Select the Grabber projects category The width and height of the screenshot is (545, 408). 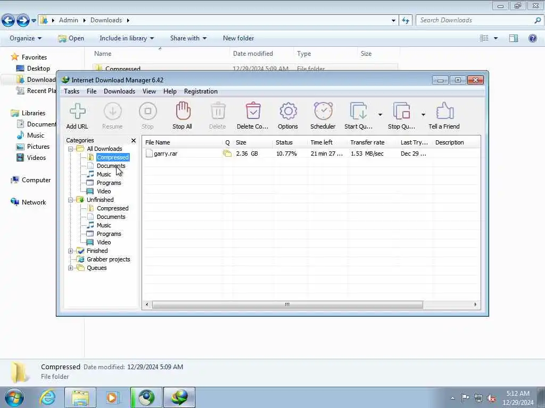[108, 259]
